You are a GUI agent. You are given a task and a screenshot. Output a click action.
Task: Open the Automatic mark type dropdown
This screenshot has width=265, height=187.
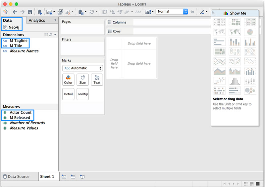[82, 68]
